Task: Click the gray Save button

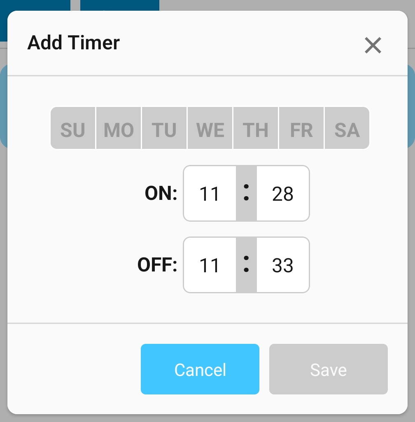Action: [x=328, y=369]
